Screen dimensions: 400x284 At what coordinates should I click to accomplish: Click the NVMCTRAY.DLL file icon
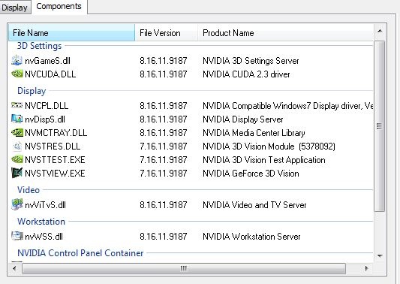pyautogui.click(x=17, y=132)
